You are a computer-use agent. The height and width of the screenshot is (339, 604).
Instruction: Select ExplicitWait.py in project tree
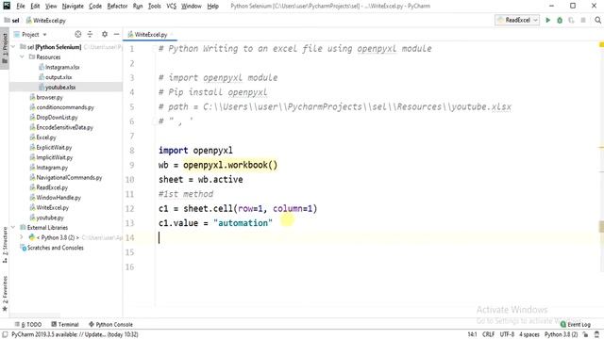click(x=51, y=147)
